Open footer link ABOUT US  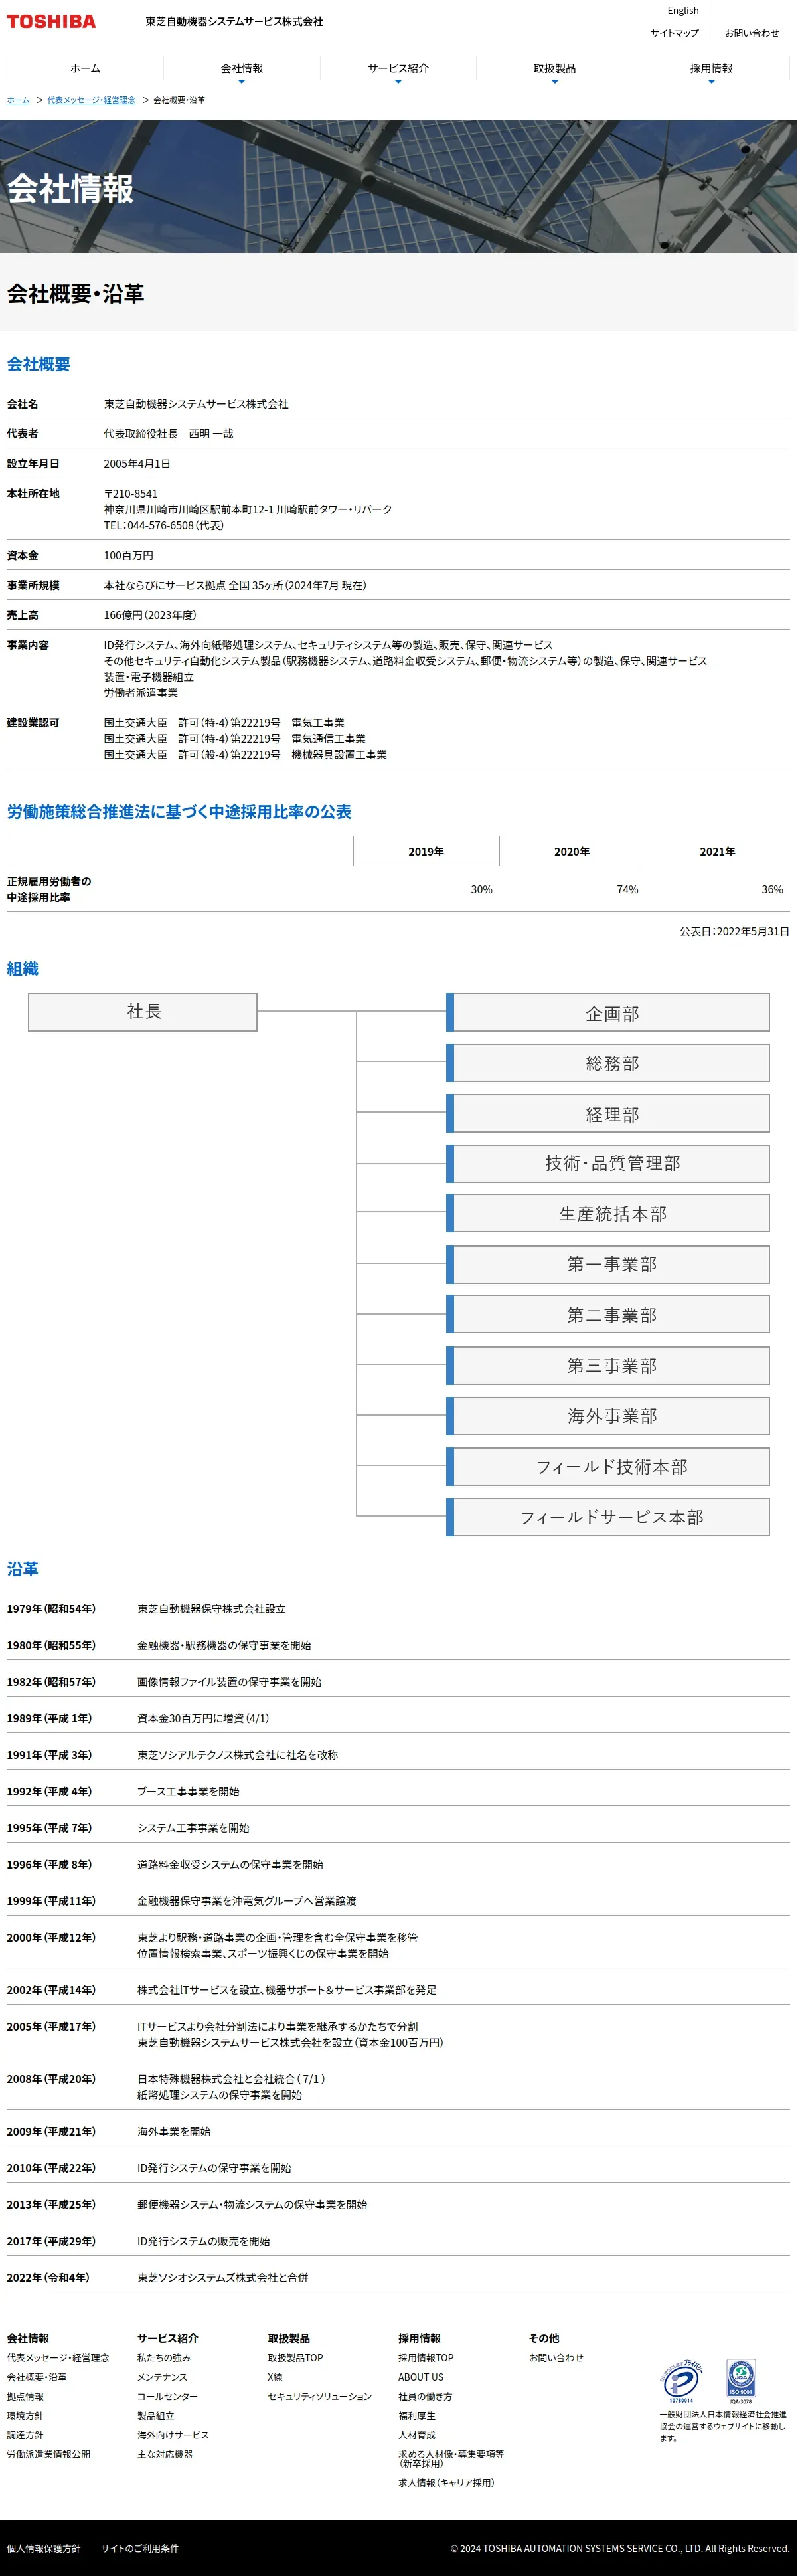coord(421,2377)
